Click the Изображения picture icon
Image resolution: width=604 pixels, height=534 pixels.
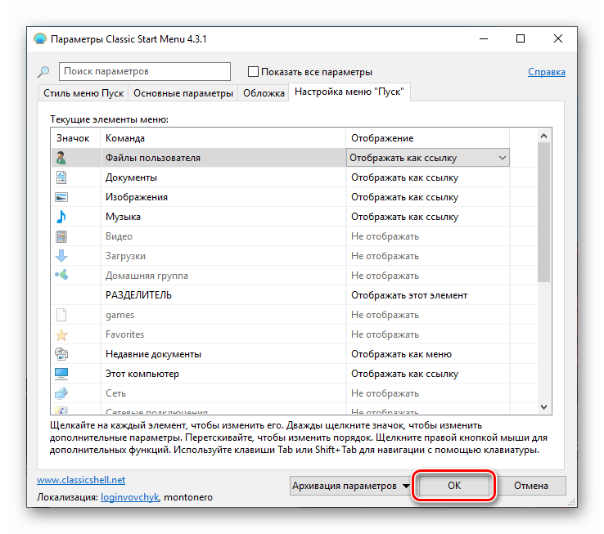[61, 197]
